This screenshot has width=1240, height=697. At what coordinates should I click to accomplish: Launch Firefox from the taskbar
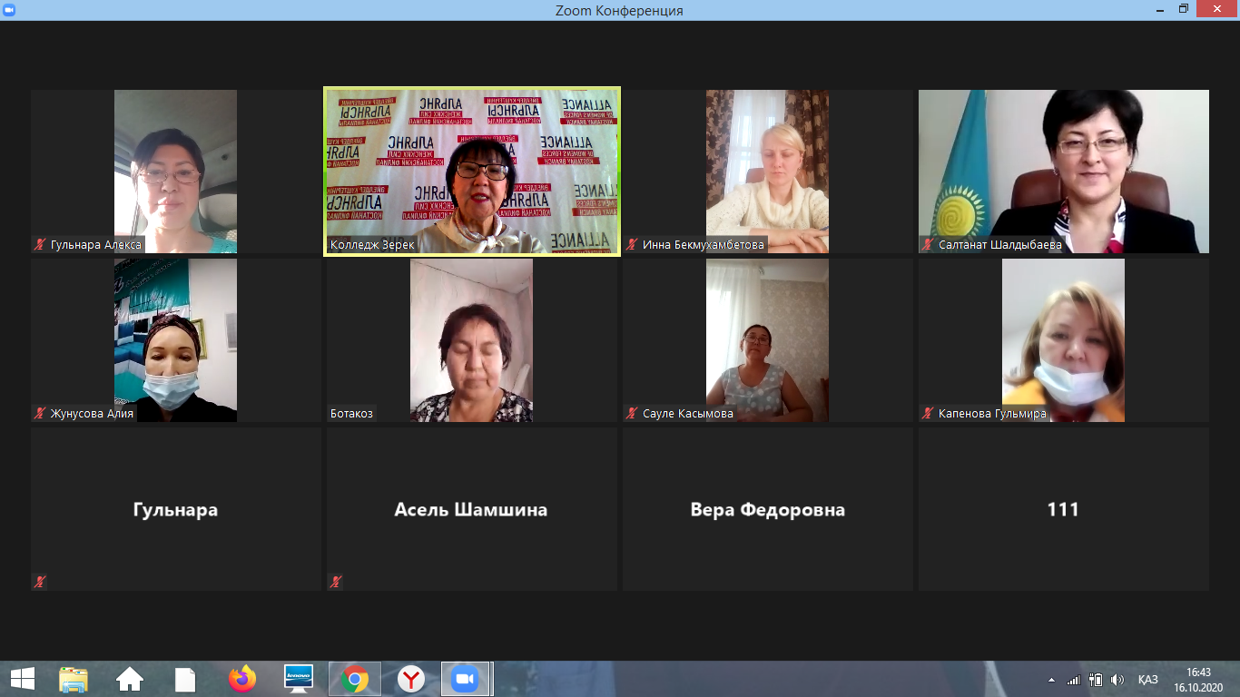242,679
